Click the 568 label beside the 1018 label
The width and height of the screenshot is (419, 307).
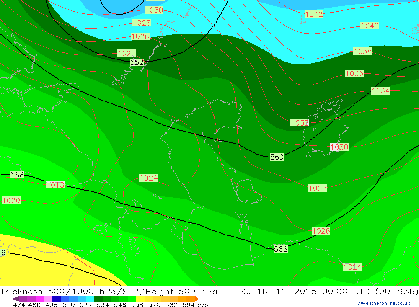point(17,175)
